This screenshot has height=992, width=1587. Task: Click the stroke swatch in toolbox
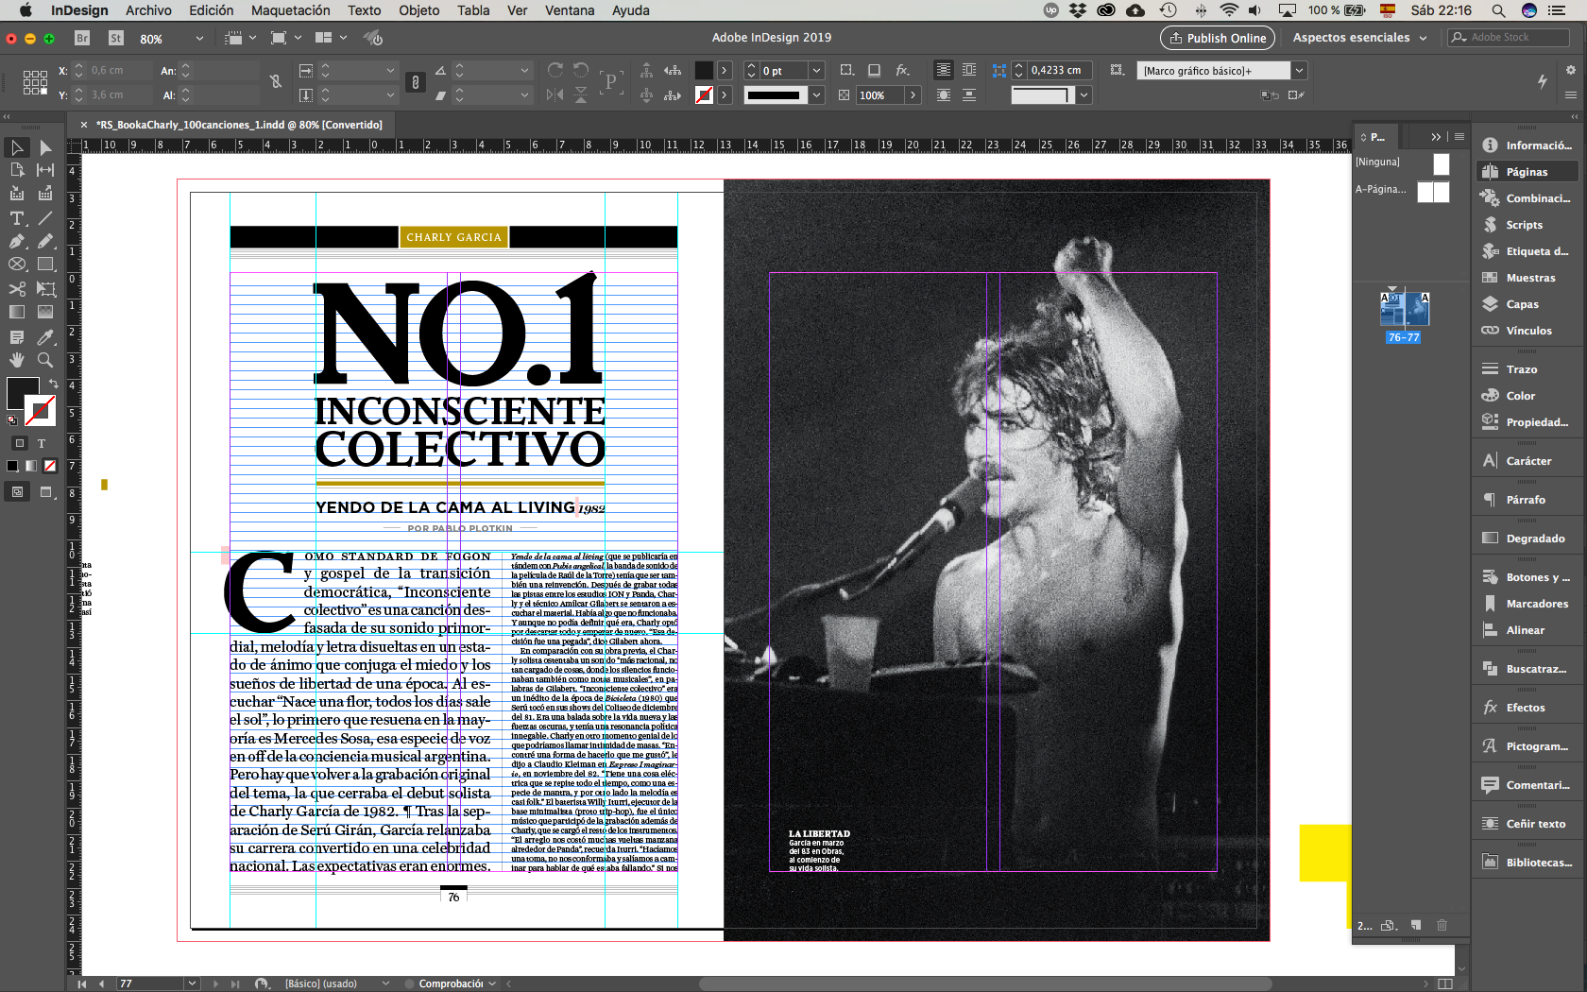[x=40, y=410]
